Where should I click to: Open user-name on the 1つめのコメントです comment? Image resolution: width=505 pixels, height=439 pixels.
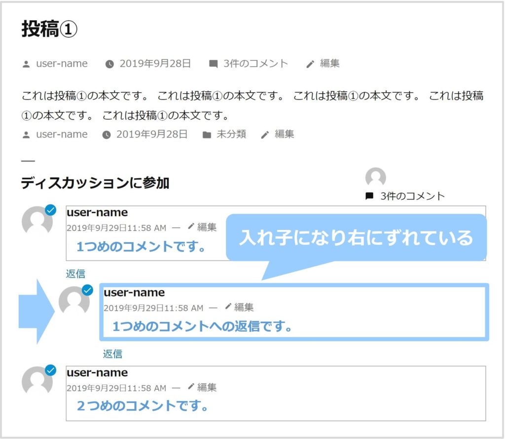click(97, 212)
